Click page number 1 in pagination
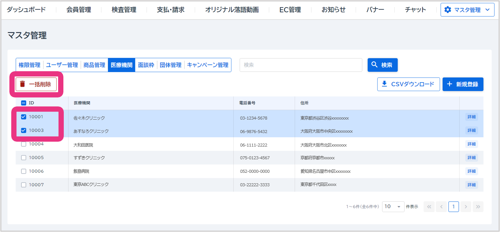This screenshot has width=500, height=232. 453,207
